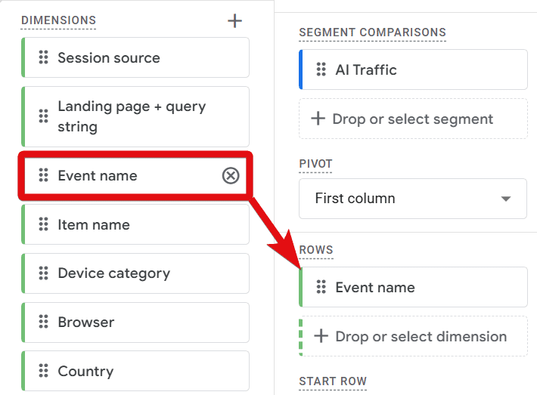Remove Event name from the Dimensions list

(231, 176)
